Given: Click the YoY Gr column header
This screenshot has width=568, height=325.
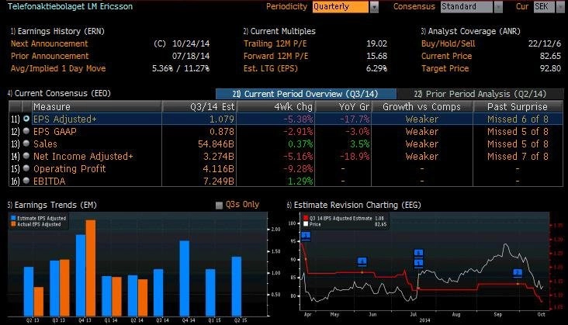Looking at the screenshot, I should pos(344,107).
